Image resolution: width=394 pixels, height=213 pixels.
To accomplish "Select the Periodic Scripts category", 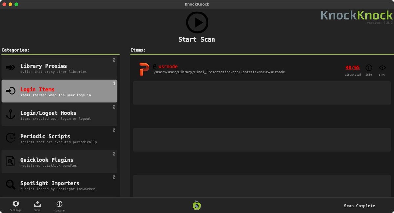I will click(x=59, y=138).
